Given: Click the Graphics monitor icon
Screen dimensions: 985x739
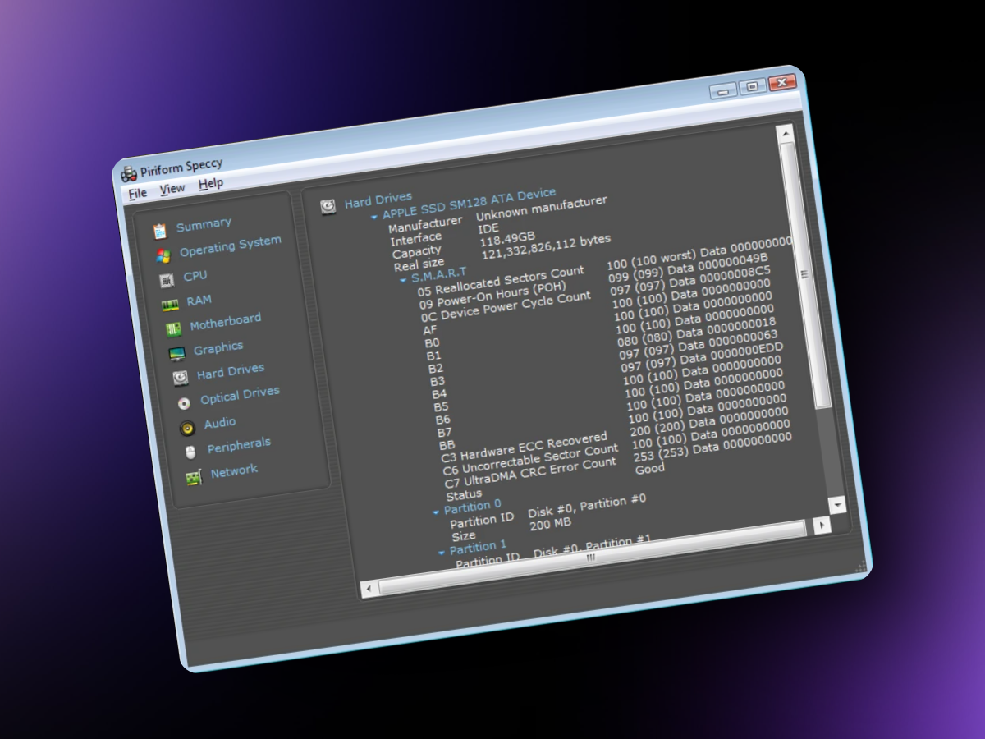Looking at the screenshot, I should (177, 354).
